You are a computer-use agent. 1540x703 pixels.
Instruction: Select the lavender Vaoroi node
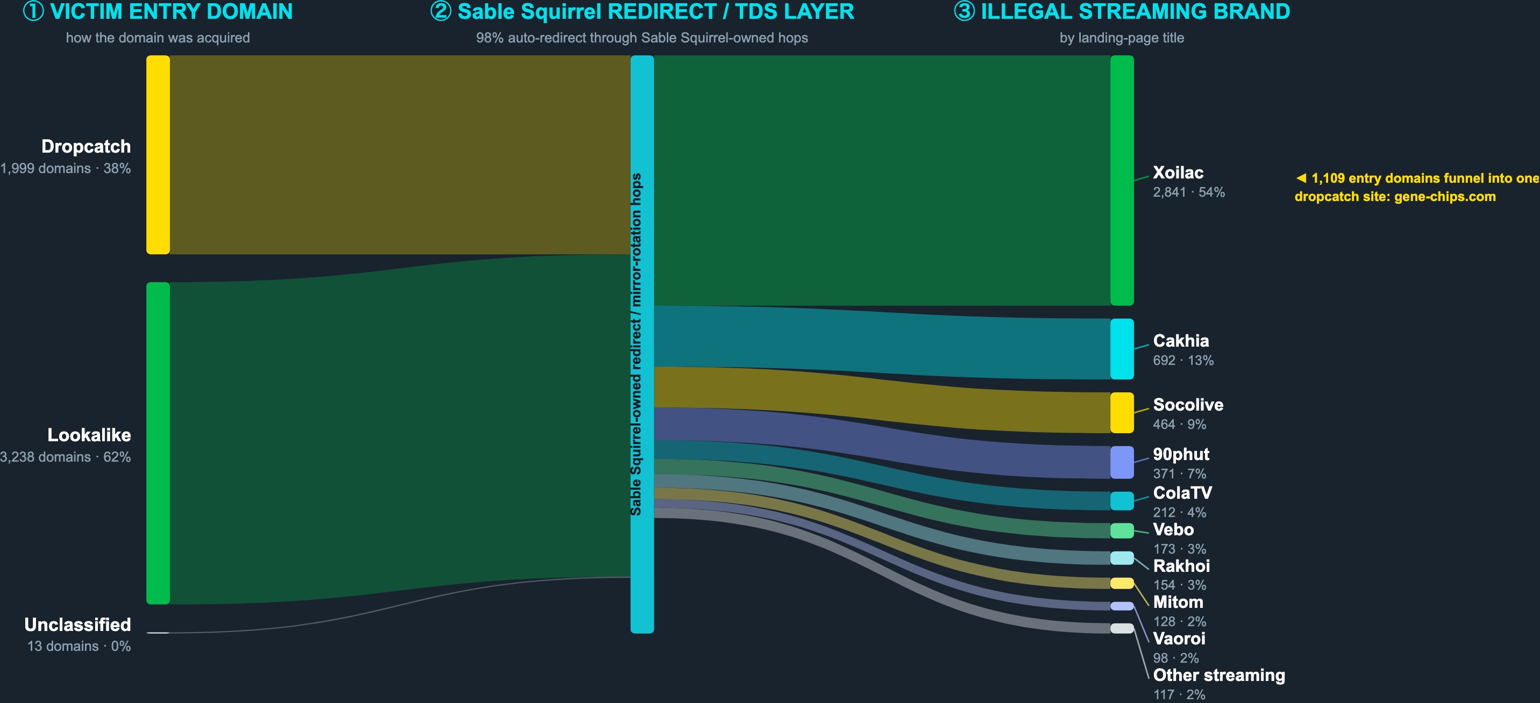pos(1122,606)
